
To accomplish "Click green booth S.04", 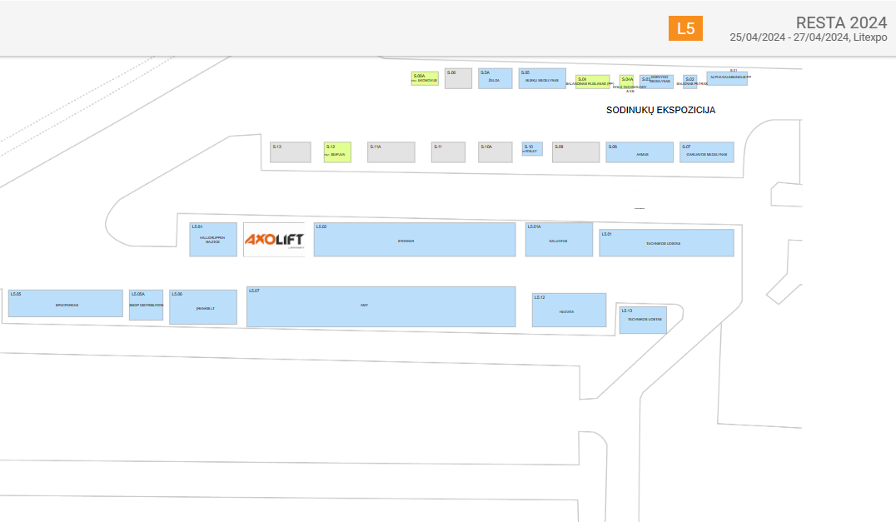I will tap(592, 82).
